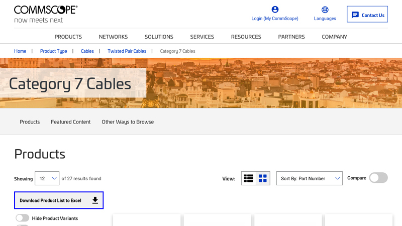
Task: Click 'of 27 results found' text
Action: pyautogui.click(x=81, y=178)
